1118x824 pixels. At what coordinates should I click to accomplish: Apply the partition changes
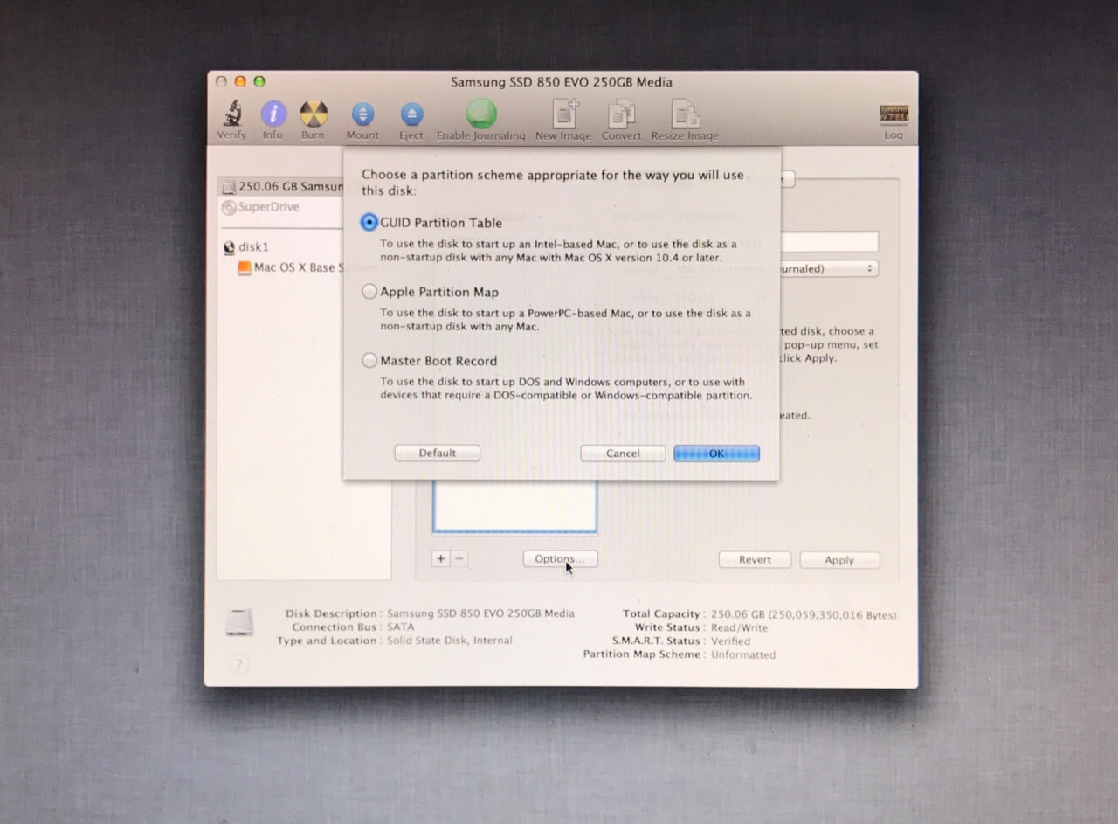click(838, 559)
